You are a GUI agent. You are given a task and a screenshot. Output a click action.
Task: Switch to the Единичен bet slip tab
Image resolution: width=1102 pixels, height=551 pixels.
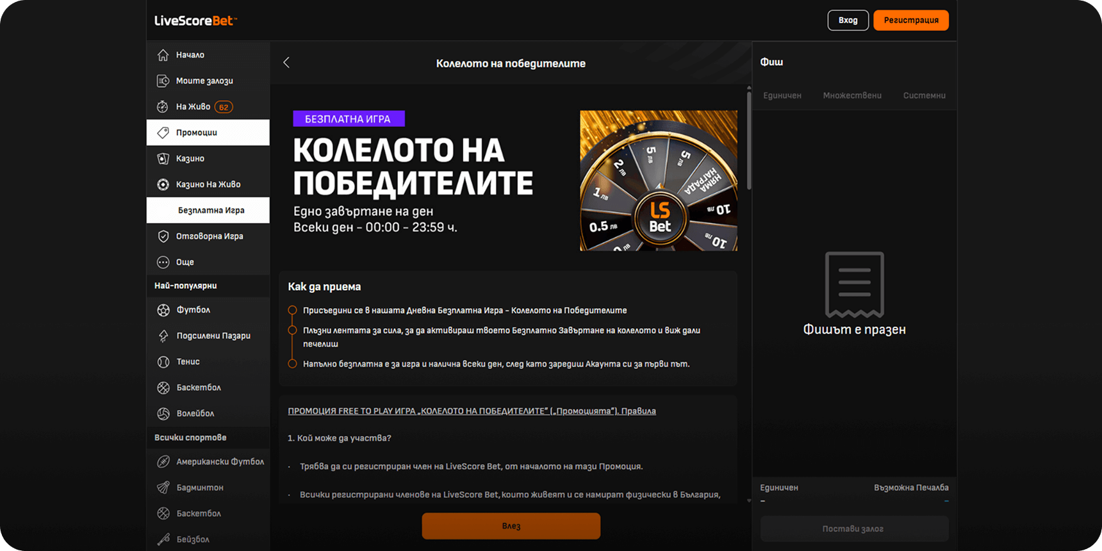click(782, 95)
